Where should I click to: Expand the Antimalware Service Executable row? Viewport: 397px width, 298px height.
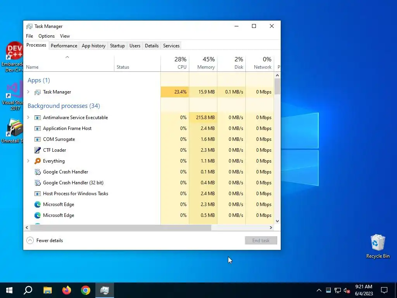pos(28,117)
